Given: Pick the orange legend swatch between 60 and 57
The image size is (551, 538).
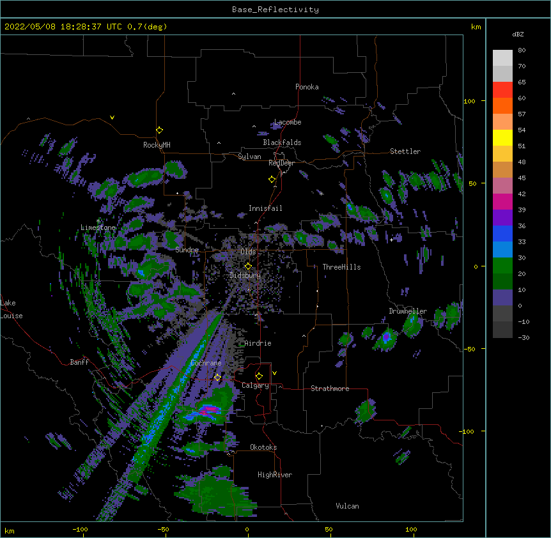Looking at the screenshot, I should 502,105.
